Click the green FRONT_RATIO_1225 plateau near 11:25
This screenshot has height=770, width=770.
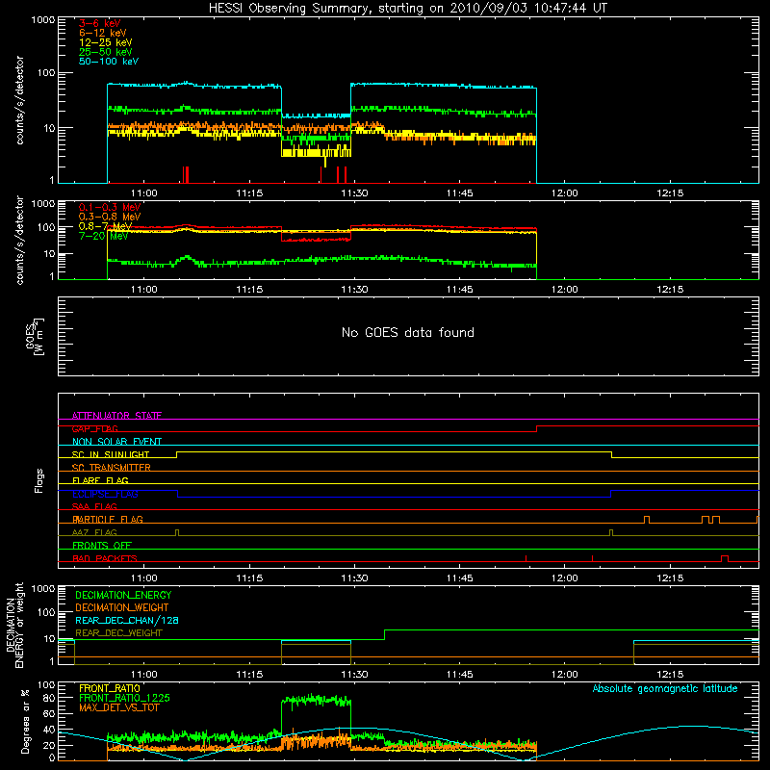pos(317,701)
